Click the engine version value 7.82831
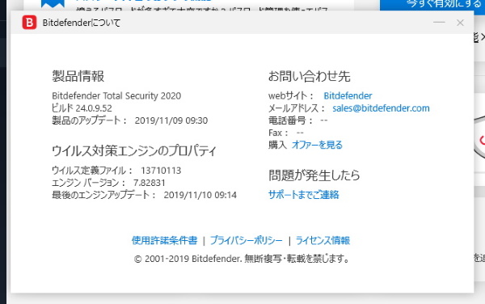The height and width of the screenshot is (304, 485). pyautogui.click(x=149, y=183)
